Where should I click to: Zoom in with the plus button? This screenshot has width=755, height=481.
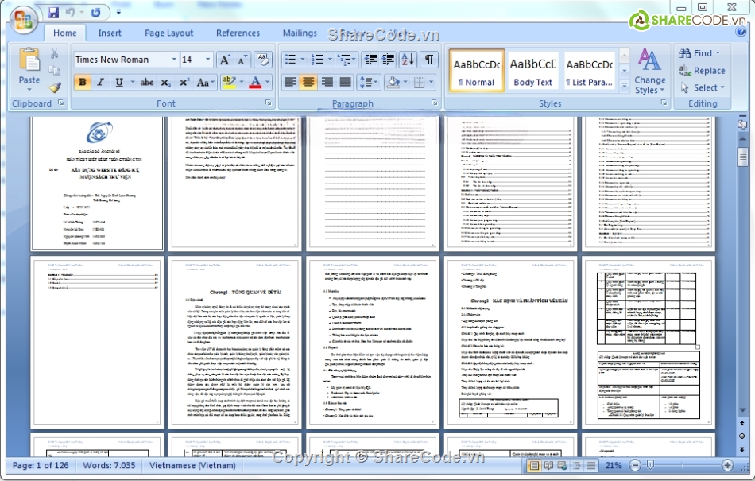tap(727, 465)
